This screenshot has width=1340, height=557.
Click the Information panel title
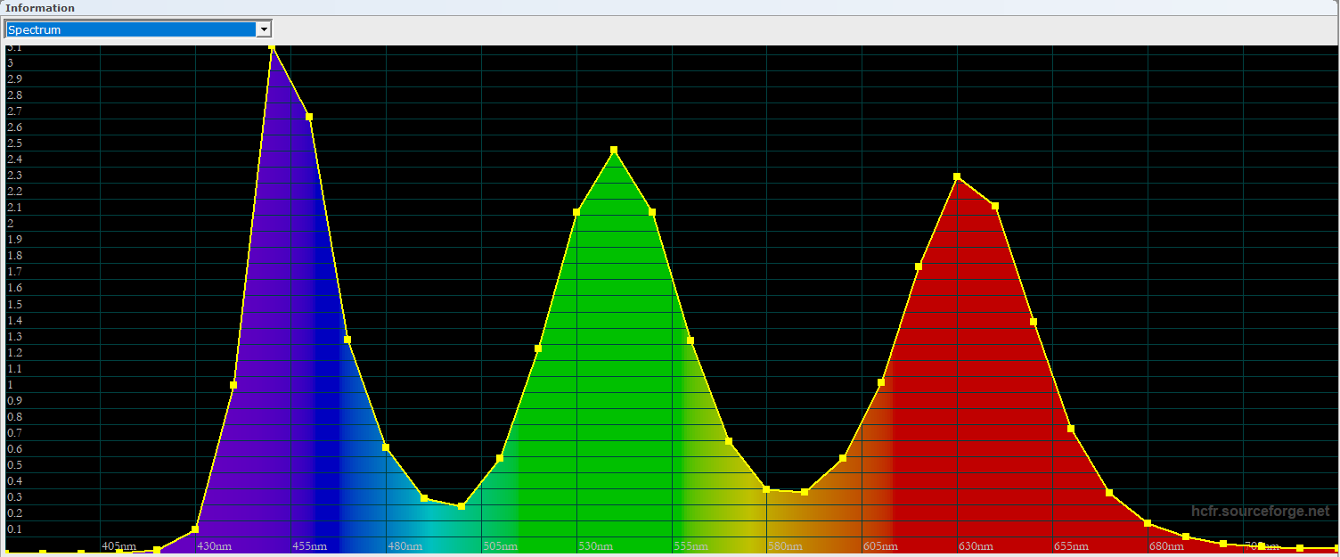[x=40, y=8]
